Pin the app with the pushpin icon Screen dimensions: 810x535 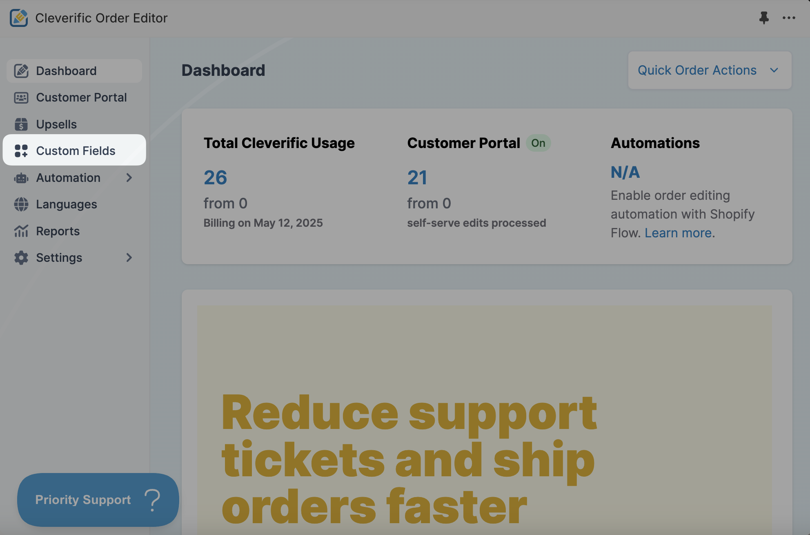(x=764, y=18)
